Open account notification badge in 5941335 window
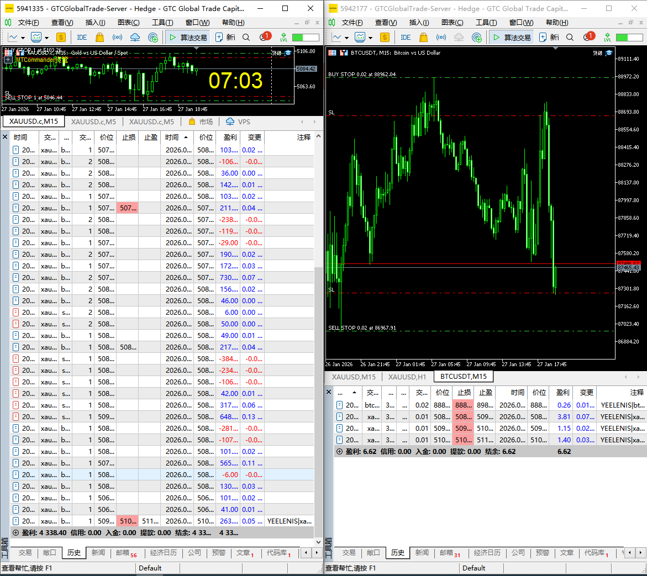647x576 pixels. 265,37
